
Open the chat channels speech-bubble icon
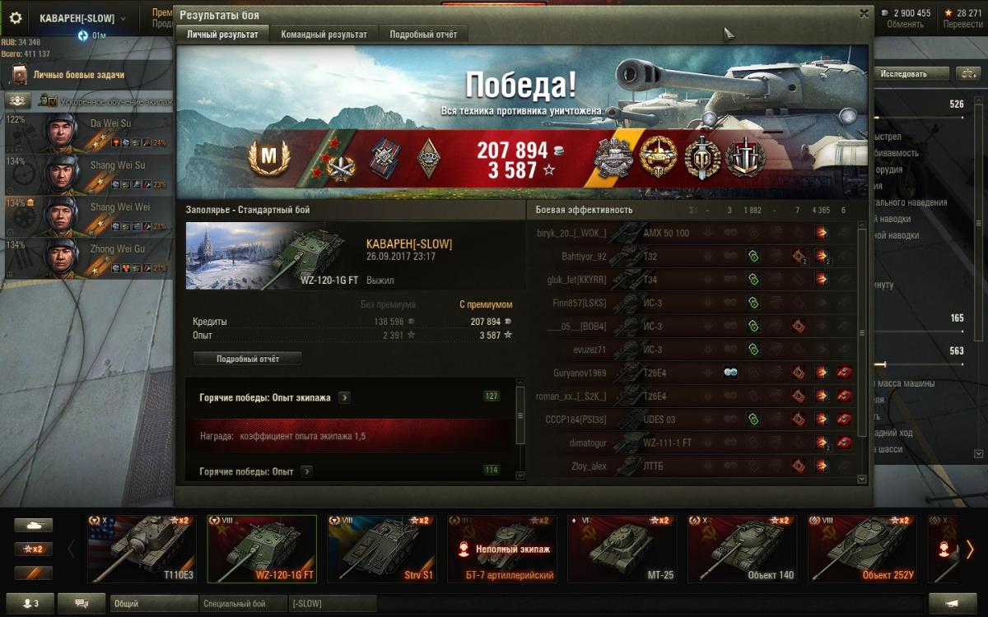[x=82, y=603]
